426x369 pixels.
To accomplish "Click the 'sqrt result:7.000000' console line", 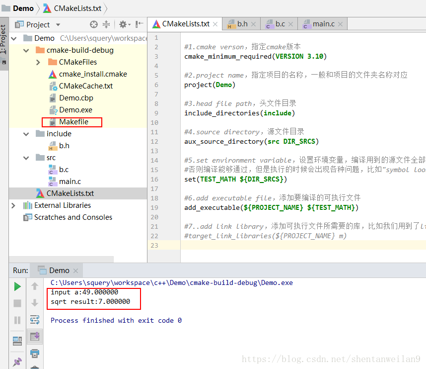I will (x=90, y=302).
